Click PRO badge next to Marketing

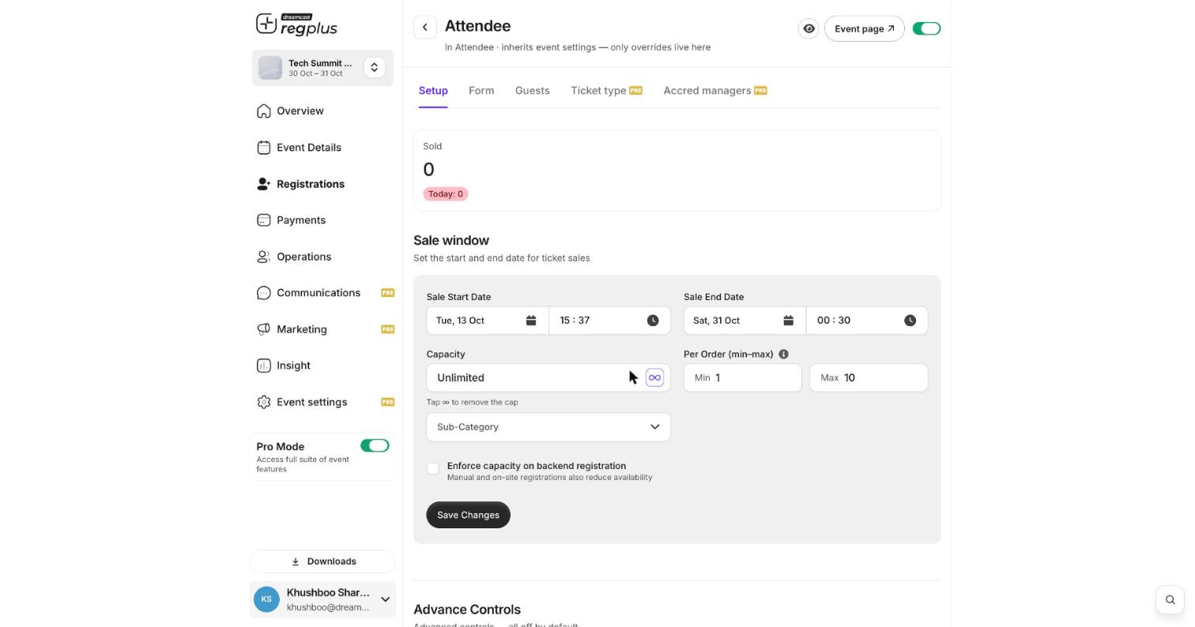pyautogui.click(x=387, y=329)
